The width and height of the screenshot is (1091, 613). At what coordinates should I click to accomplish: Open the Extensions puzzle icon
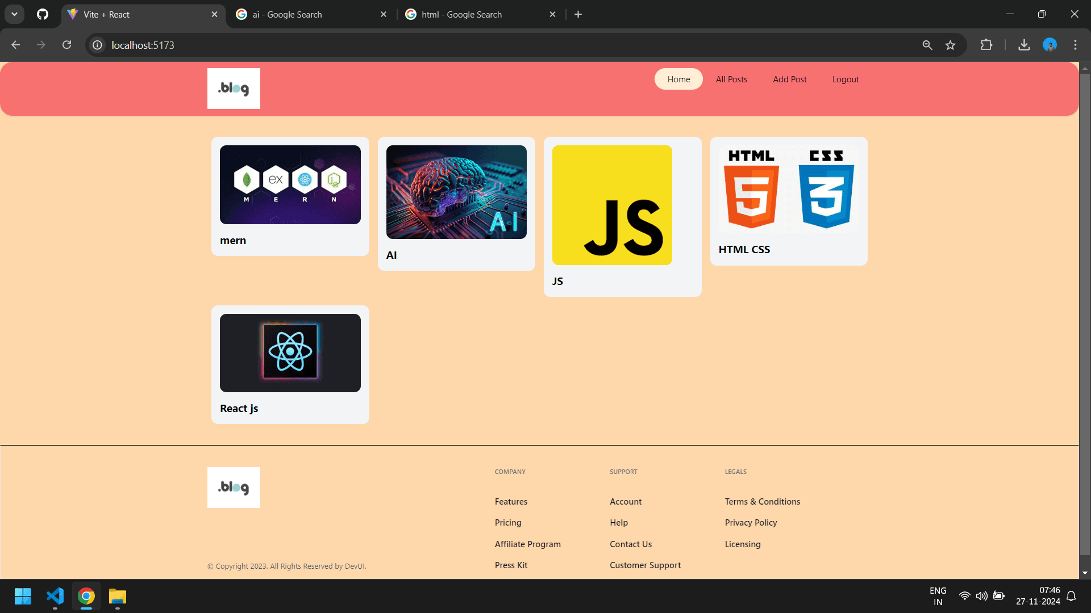(986, 45)
